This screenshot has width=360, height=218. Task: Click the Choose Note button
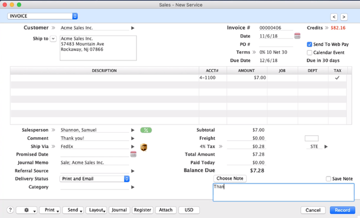point(230,179)
